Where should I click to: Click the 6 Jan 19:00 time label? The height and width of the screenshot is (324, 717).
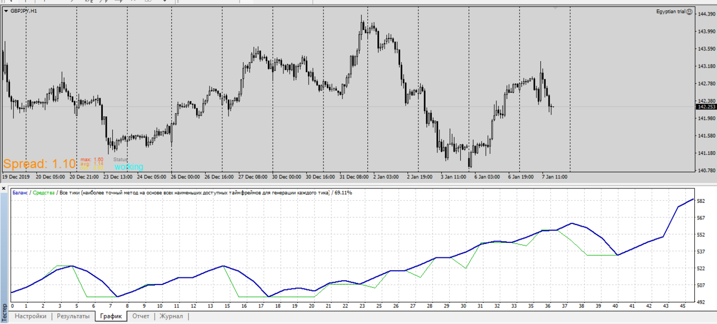coord(521,177)
